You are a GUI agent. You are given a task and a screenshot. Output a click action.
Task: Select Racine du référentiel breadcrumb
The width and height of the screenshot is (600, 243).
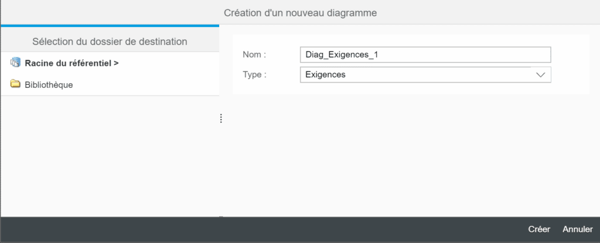point(68,63)
